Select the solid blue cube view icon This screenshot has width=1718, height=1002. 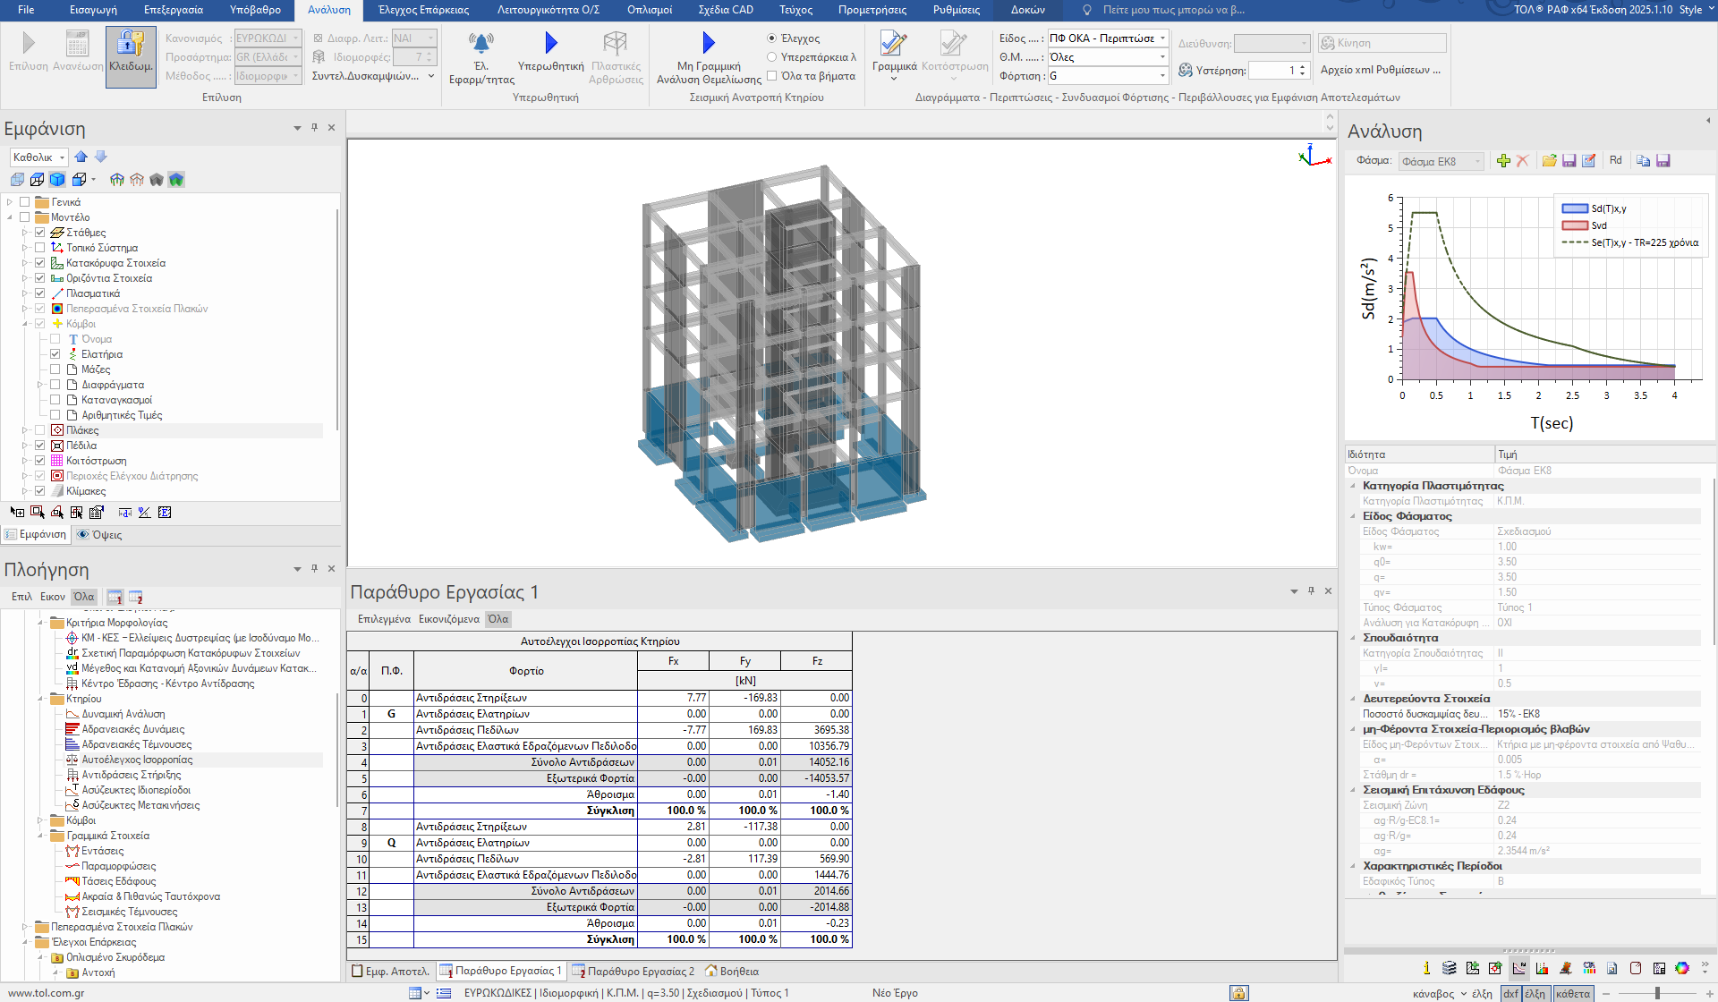point(57,180)
